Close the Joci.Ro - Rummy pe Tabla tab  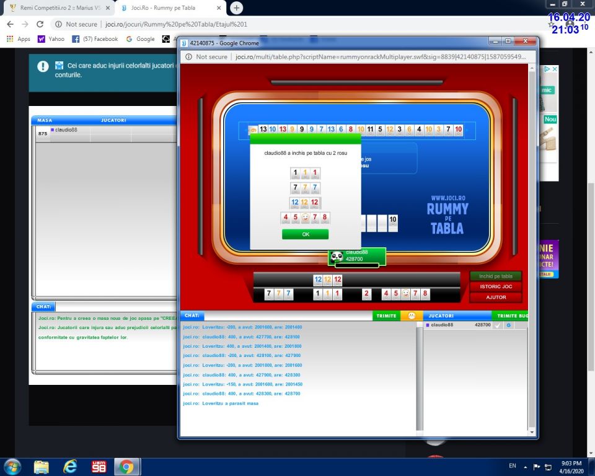219,8
